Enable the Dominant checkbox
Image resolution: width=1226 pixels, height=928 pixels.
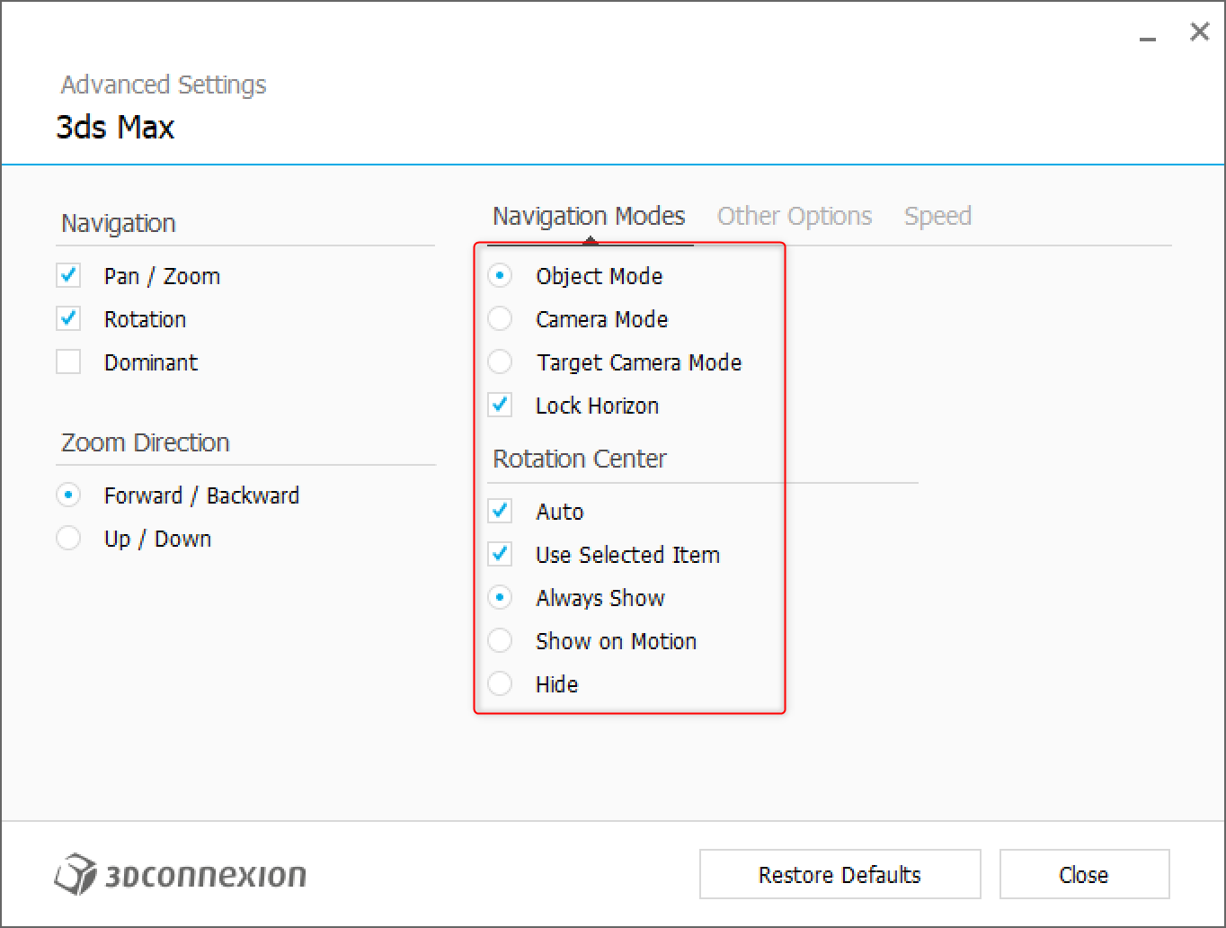68,361
